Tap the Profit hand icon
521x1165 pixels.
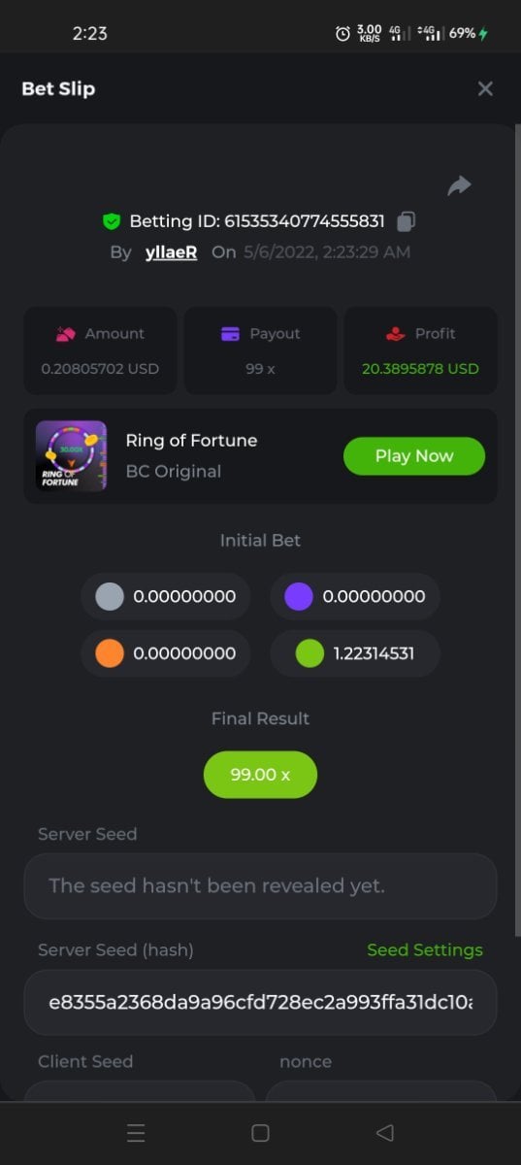[x=395, y=334]
